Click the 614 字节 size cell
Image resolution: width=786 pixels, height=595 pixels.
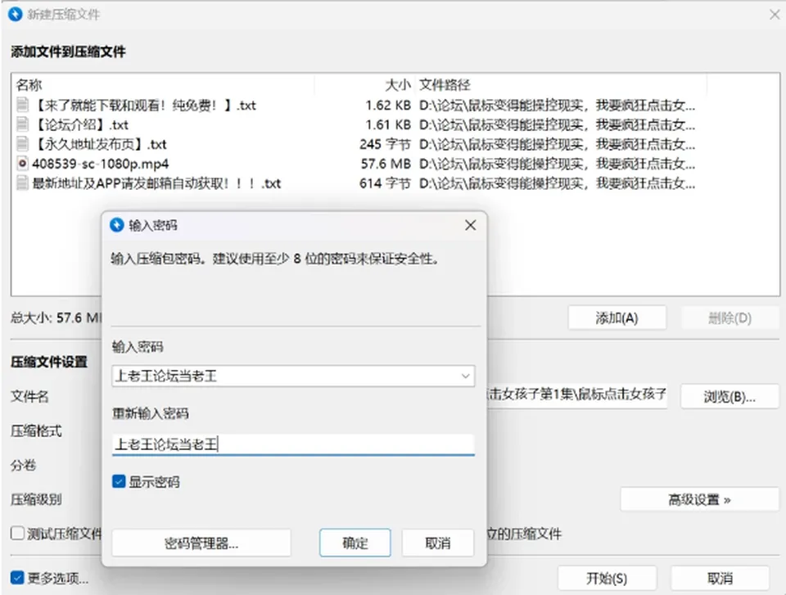click(x=385, y=183)
